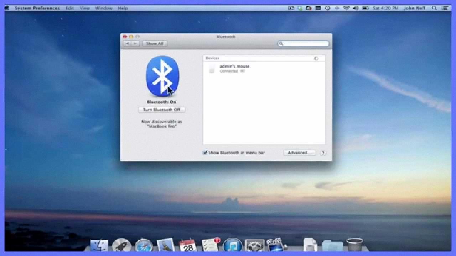The image size is (456, 256).
Task: Open Launchpad from the Dock
Action: 121,245
